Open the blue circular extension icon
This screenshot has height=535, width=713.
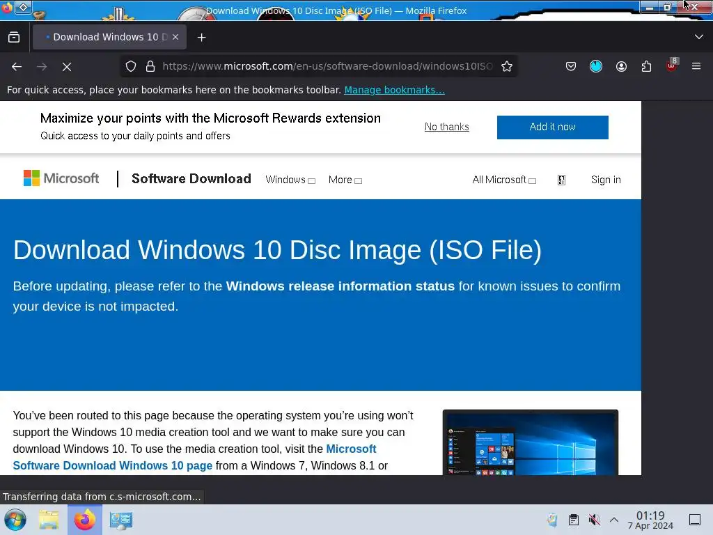tap(596, 66)
